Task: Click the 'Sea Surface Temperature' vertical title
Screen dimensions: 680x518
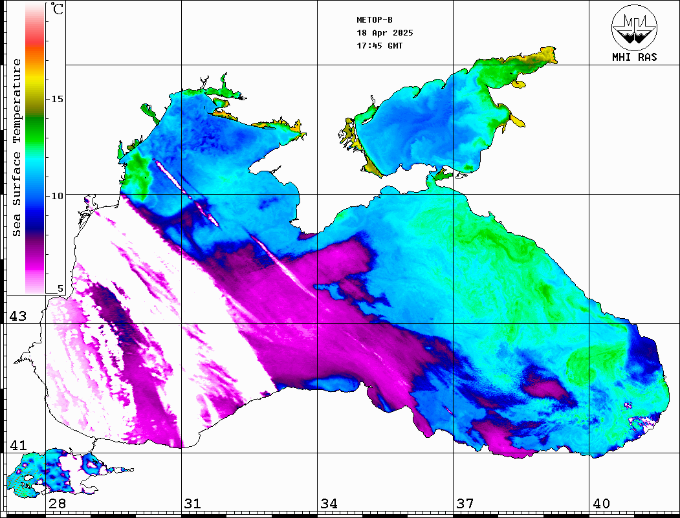Action: point(16,147)
